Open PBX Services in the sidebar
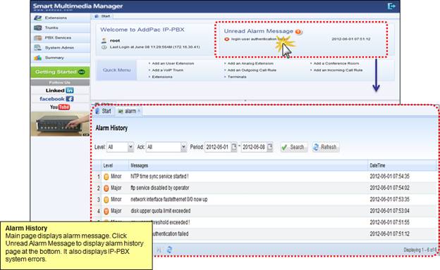 (61, 38)
